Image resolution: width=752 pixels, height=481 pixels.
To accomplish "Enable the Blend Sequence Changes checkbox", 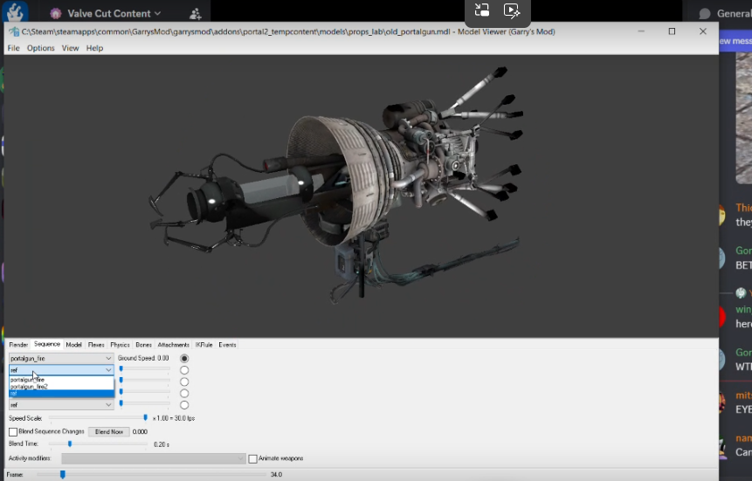I will 13,431.
